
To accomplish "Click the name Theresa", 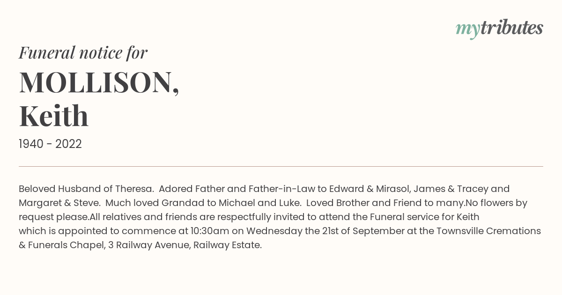I will (x=134, y=189).
